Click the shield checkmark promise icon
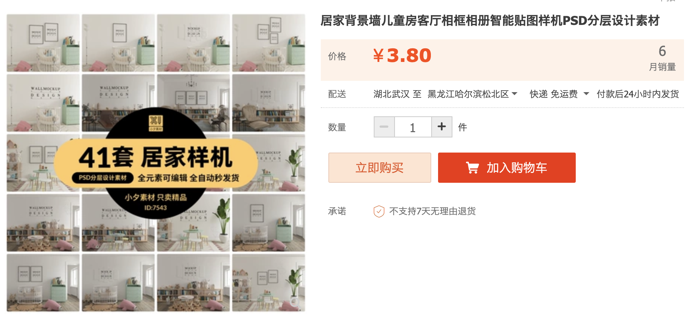The image size is (690, 324). pyautogui.click(x=379, y=211)
